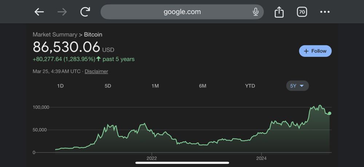Show the YTD chart range
Image resolution: width=364 pixels, height=167 pixels.
pos(250,86)
